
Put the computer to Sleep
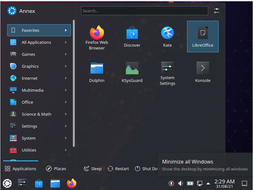[x=93, y=169]
